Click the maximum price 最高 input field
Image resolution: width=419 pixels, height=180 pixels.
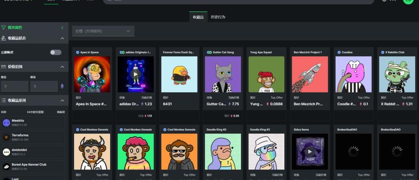(x=43, y=86)
